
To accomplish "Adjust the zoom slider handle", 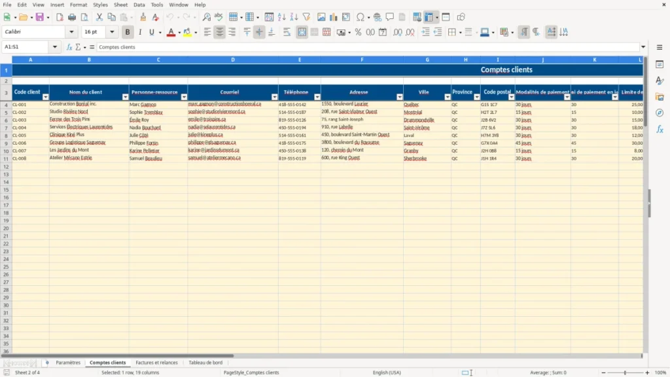I will 625,372.
